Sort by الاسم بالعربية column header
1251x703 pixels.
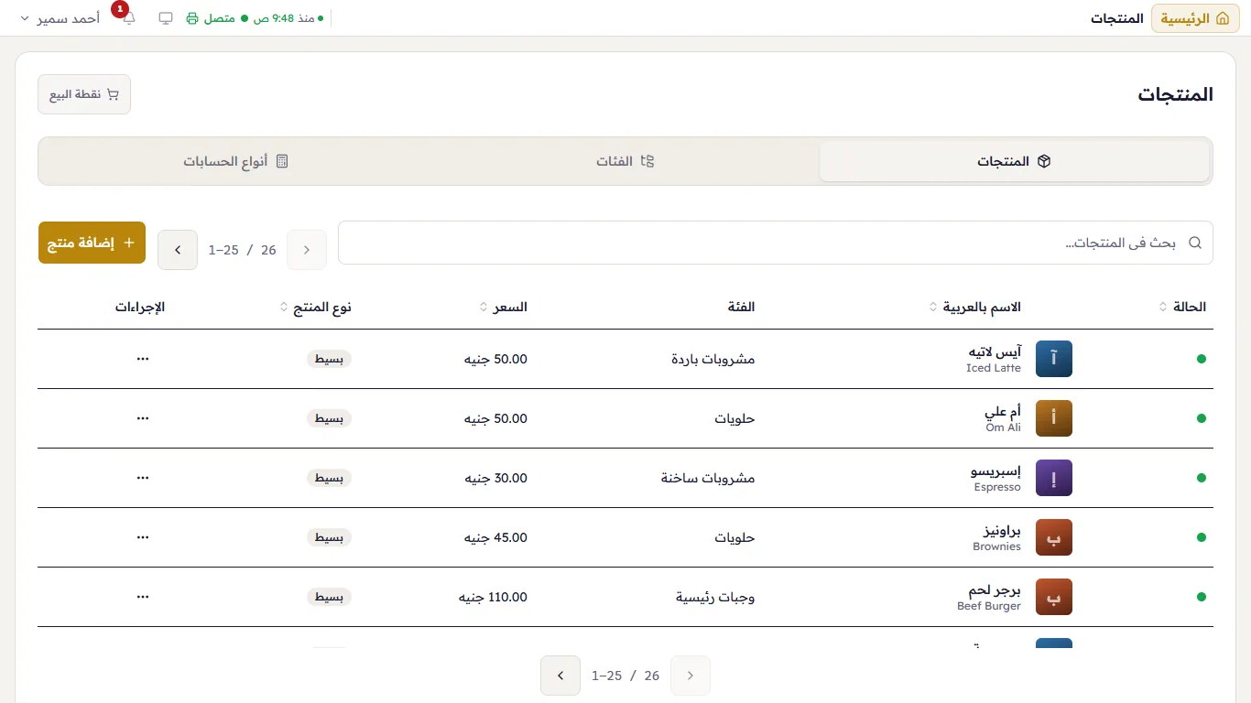(x=974, y=307)
